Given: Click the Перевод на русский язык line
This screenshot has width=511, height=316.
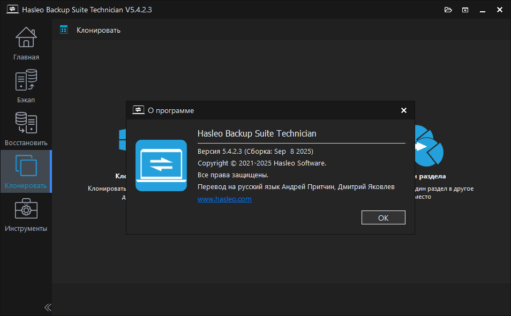Looking at the screenshot, I should (x=296, y=187).
